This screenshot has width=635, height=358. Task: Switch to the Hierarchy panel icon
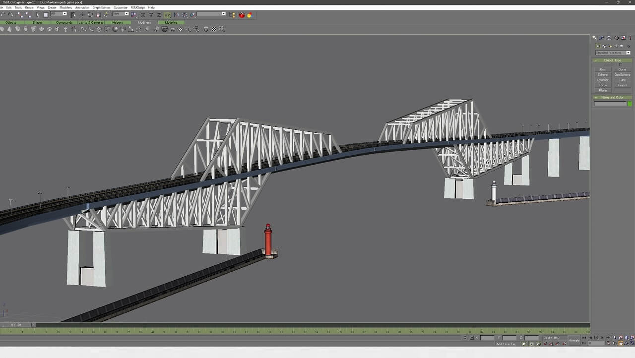click(609, 38)
